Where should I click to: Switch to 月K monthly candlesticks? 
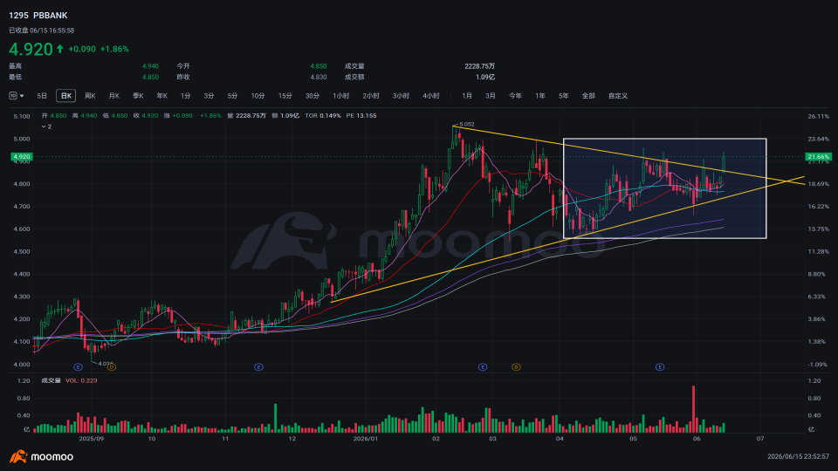113,96
